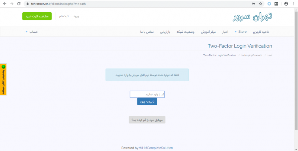This screenshot has width=298, height=151.
Task: Open تماس با ما contact page
Action: [147, 32]
